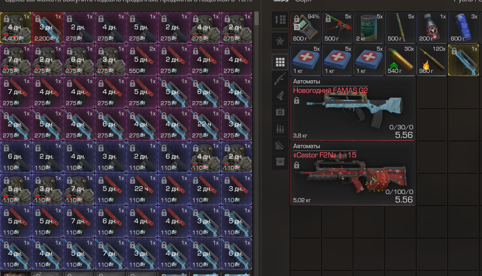Select the gold-highlighted blue rifle in inventory
Viewport: 482px width, 276px height.
(x=464, y=60)
